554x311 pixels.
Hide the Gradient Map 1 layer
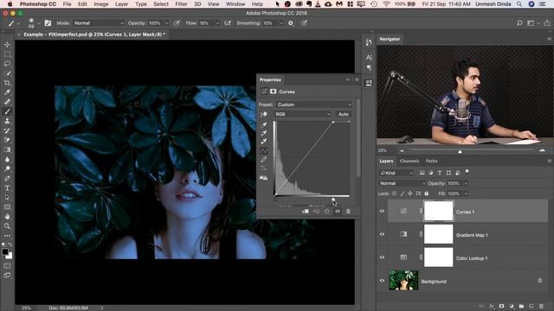[382, 234]
